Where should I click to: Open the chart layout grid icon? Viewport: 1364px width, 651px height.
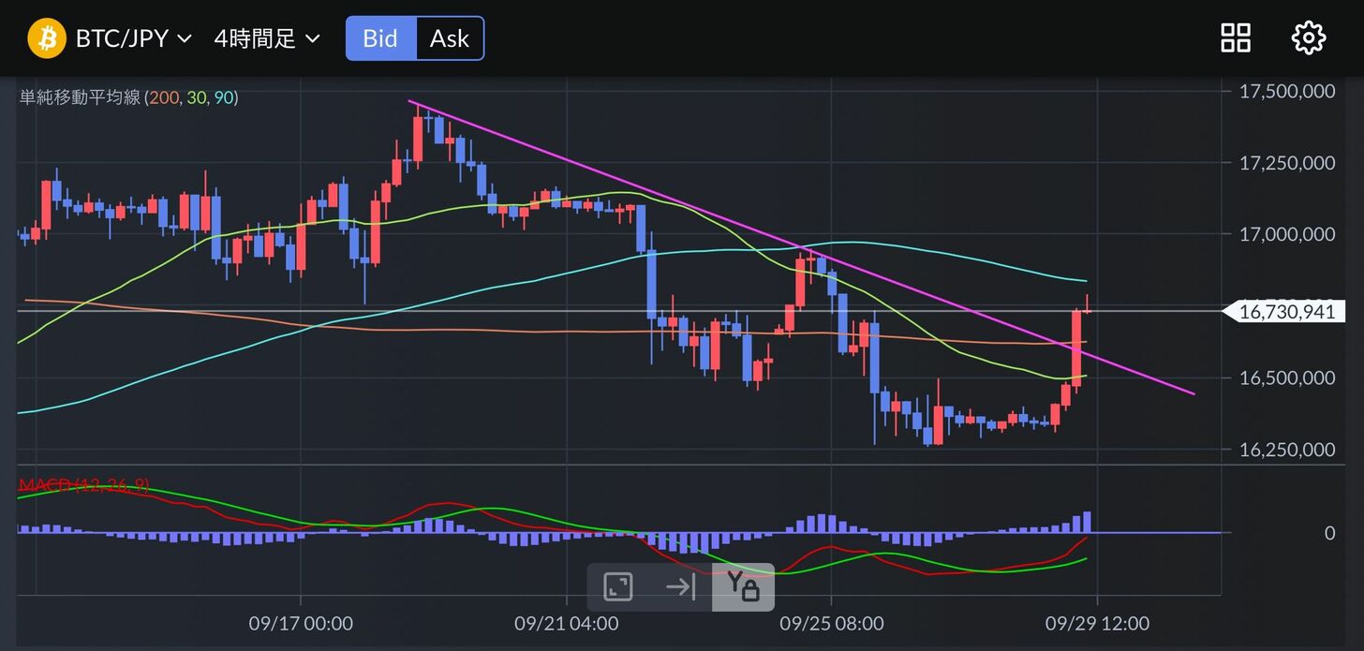(x=1236, y=38)
